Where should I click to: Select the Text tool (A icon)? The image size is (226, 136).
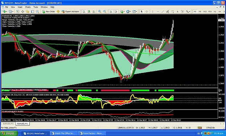(x=178, y=12)
